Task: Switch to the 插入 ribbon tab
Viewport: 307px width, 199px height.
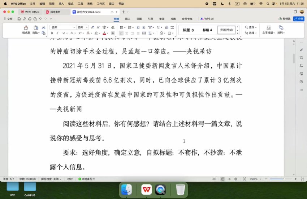Action: pyautogui.click(x=127, y=19)
